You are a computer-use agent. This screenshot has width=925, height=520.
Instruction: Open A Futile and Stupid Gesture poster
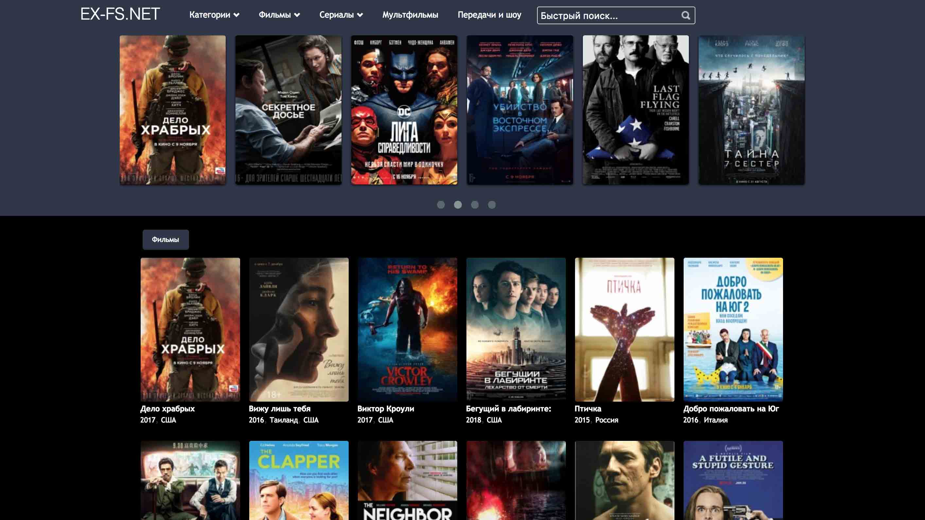[733, 480]
